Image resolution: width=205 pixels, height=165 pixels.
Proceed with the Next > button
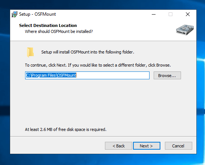[147, 146]
